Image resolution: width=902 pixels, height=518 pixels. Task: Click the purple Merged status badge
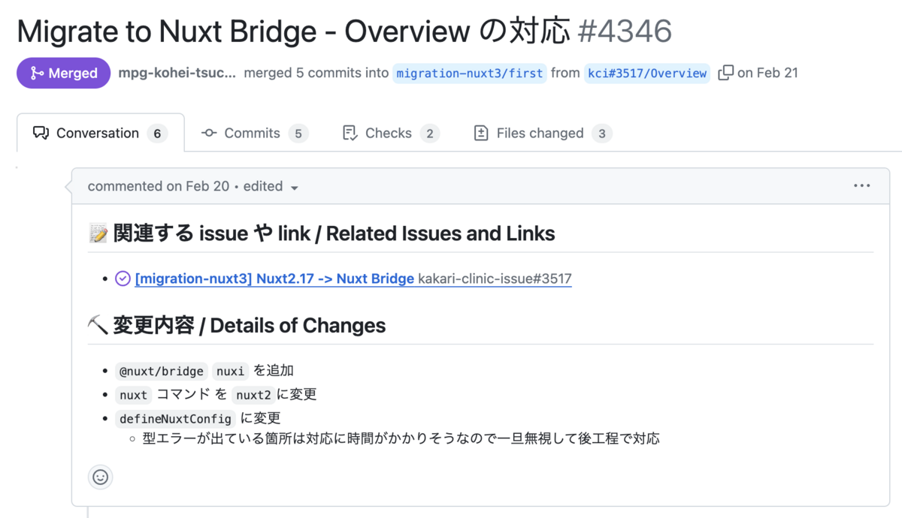pyautogui.click(x=64, y=73)
